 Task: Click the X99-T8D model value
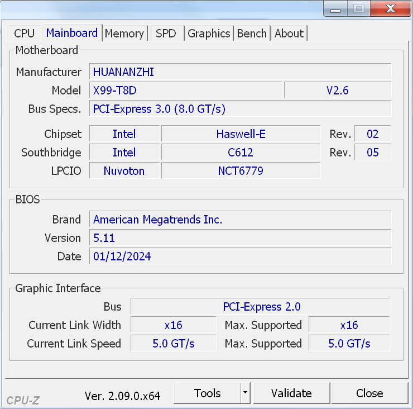pos(186,90)
